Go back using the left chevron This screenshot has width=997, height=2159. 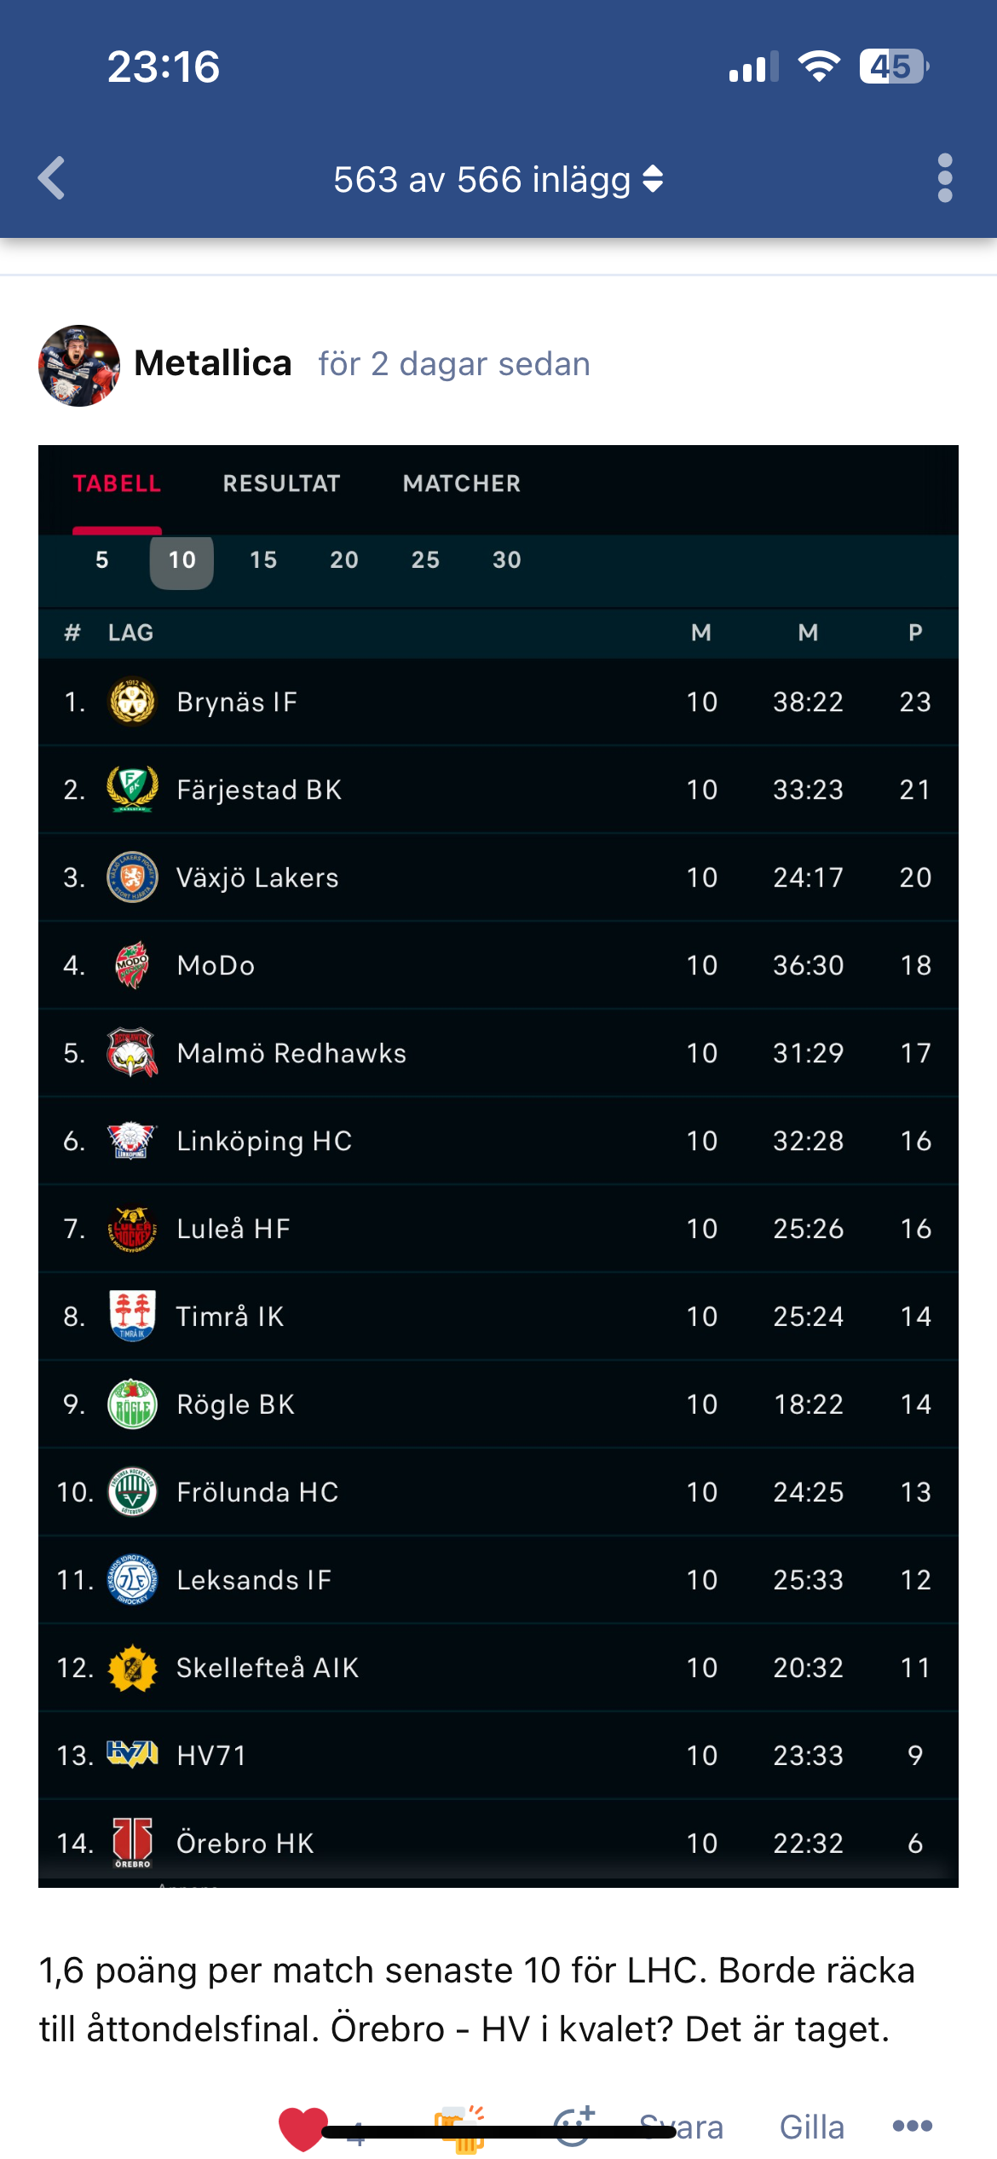click(x=53, y=178)
